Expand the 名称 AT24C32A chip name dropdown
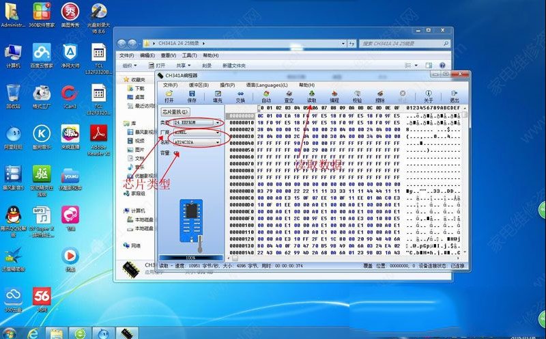Image resolution: width=546 pixels, height=339 pixels. pyautogui.click(x=218, y=142)
